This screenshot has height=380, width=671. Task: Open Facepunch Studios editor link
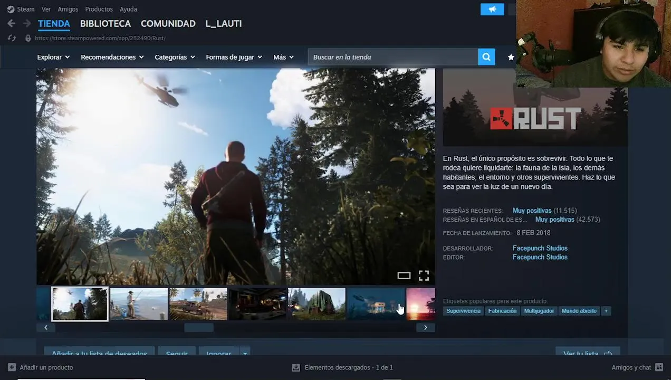540,257
